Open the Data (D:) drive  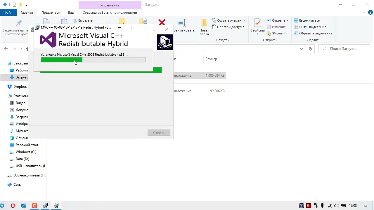(22, 159)
